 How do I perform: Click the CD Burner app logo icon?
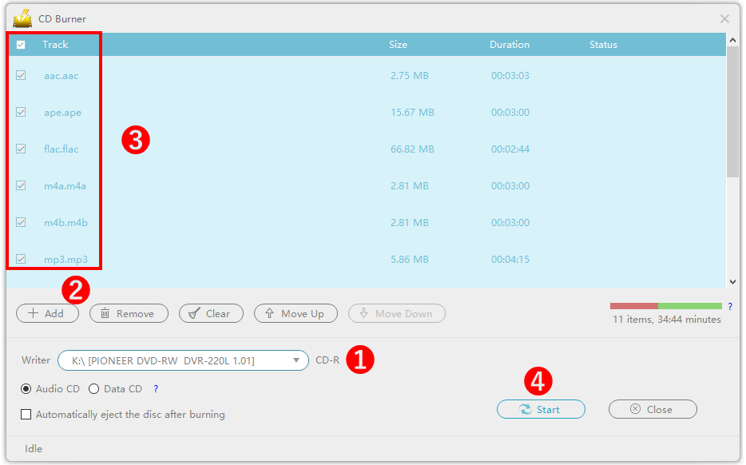(22, 18)
